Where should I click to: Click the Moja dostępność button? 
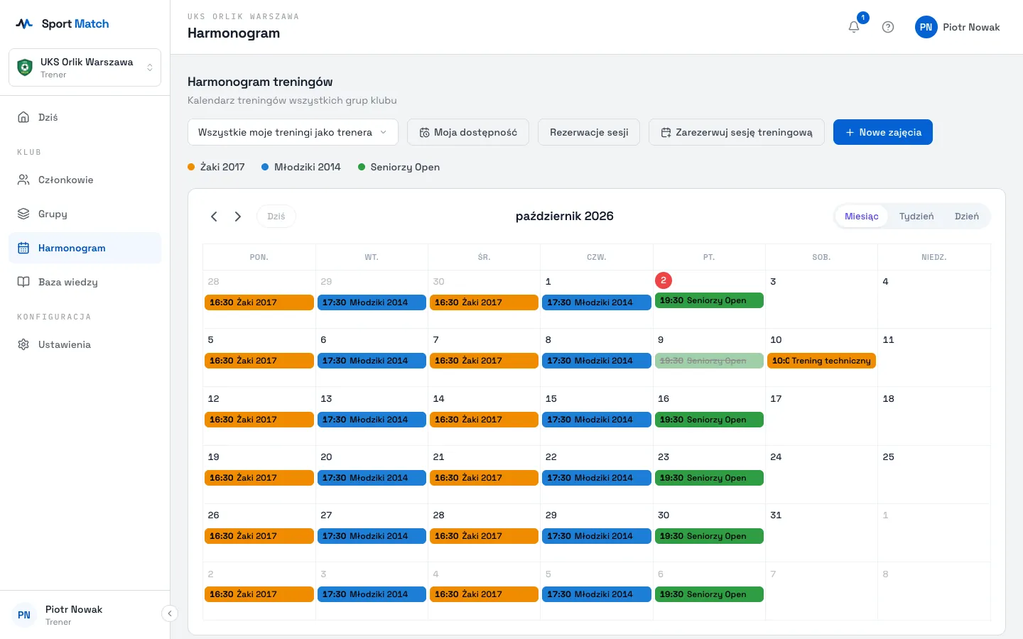coord(468,132)
